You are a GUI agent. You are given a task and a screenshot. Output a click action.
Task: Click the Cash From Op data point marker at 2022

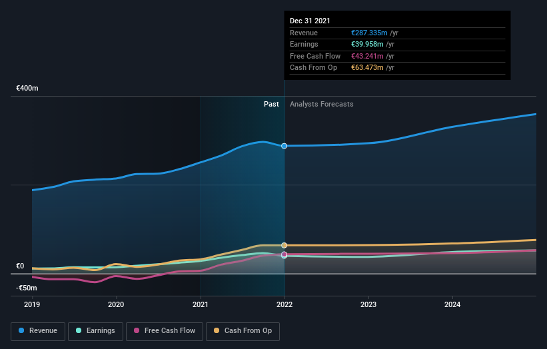[x=284, y=245]
